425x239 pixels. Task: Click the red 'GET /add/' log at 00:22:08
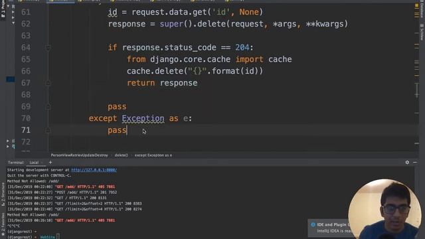click(x=85, y=187)
